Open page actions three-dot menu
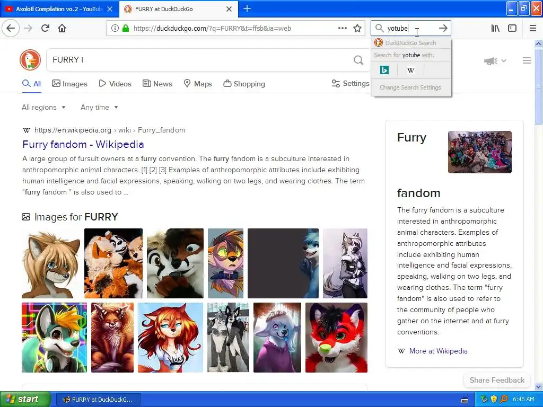 click(343, 29)
